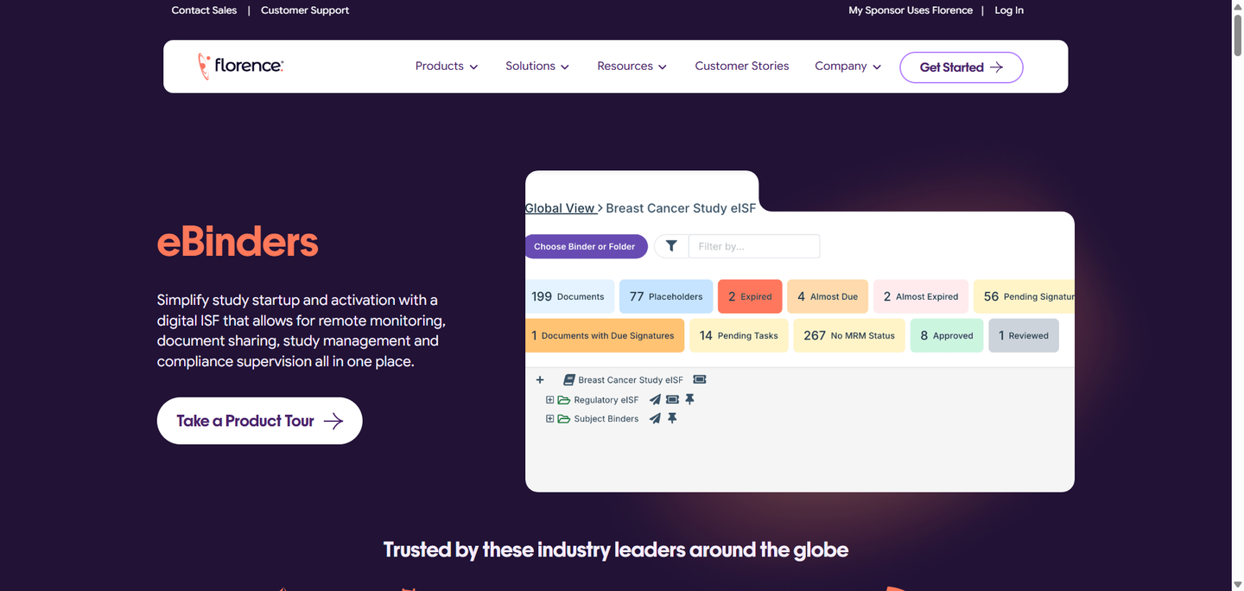Image resolution: width=1244 pixels, height=591 pixels.
Task: Select the 4 Almost Due status tile
Action: click(828, 296)
